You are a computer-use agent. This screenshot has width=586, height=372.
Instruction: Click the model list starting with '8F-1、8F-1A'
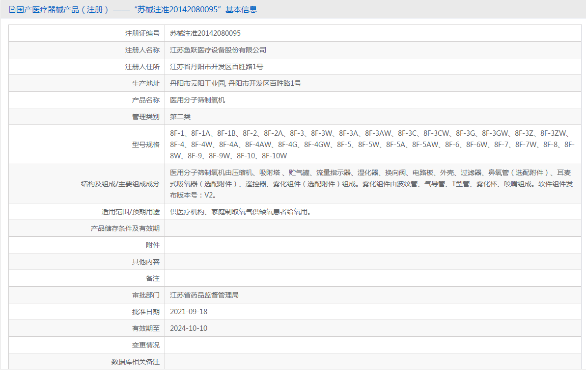pos(372,145)
